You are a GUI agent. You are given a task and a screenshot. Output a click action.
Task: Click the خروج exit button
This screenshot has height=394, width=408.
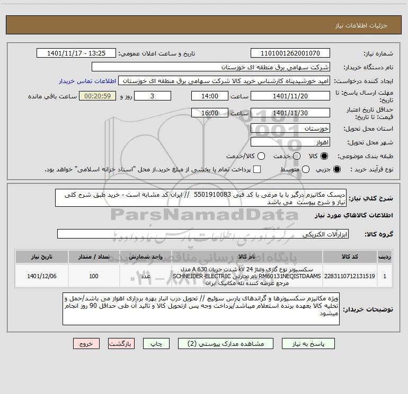(x=86, y=344)
